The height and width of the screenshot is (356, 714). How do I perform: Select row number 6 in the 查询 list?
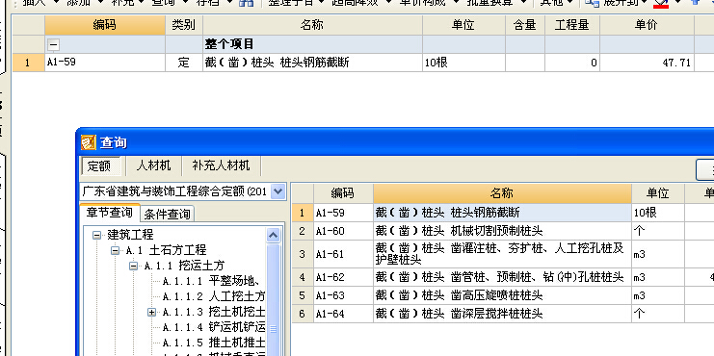point(303,314)
